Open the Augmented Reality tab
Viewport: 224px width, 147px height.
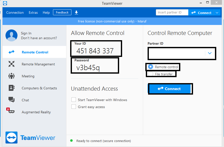click(34, 112)
